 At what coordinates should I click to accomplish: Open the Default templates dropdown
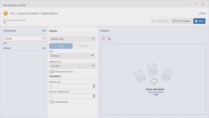pyautogui.click(x=25, y=38)
